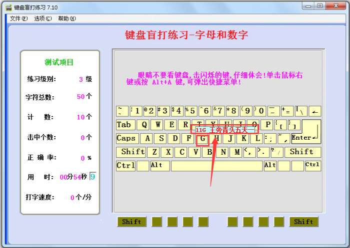Click the question mark slash key
Screen dimensions: 350x248
point(277,152)
